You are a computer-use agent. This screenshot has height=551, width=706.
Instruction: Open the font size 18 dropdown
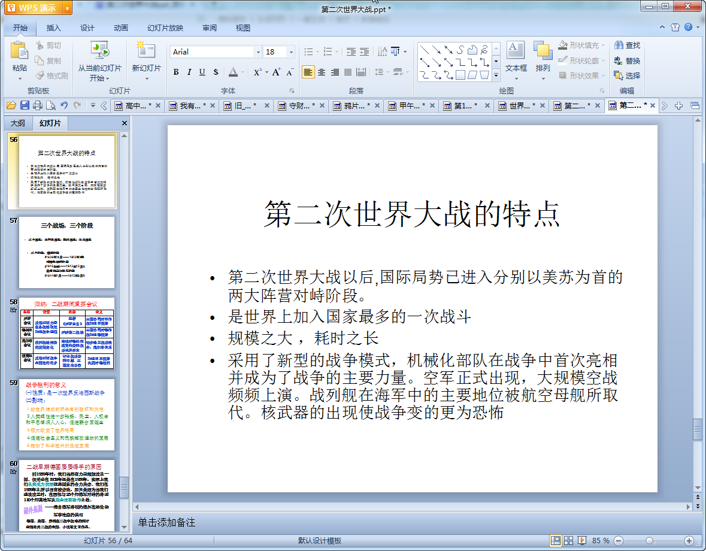click(291, 52)
